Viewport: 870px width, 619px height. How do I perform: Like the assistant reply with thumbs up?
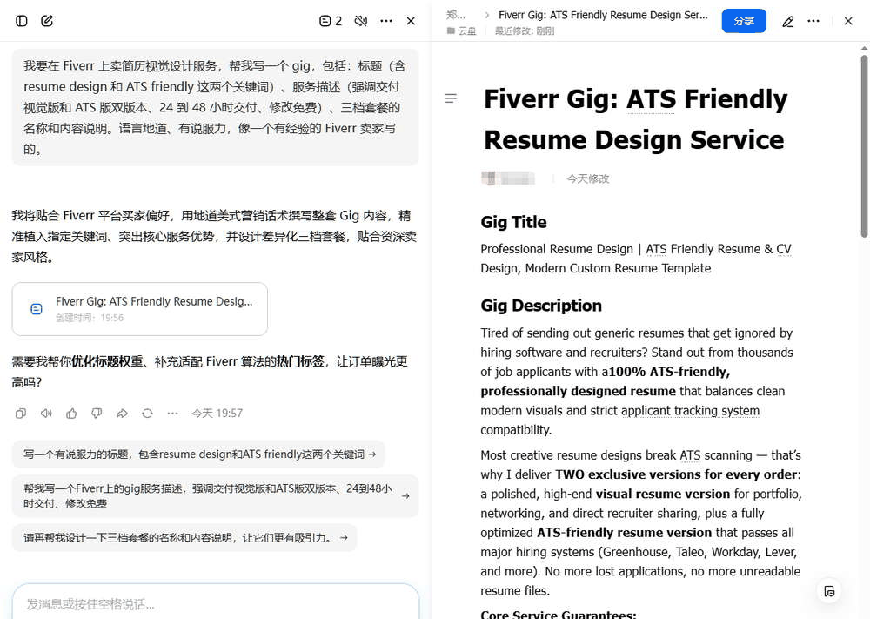coord(71,413)
